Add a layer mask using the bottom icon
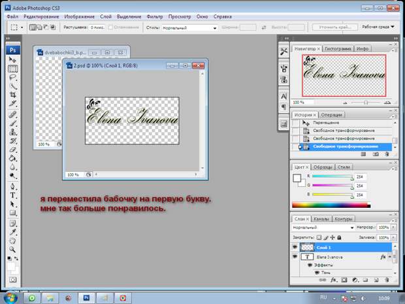This screenshot has height=304, width=405. click(344, 280)
